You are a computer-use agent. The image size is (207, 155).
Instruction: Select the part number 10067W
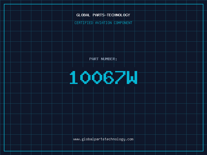pos(103,77)
